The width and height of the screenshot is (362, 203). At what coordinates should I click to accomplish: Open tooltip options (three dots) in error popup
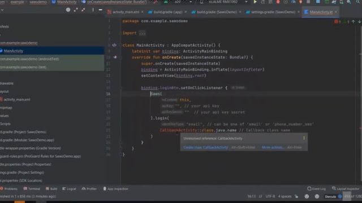(304, 138)
